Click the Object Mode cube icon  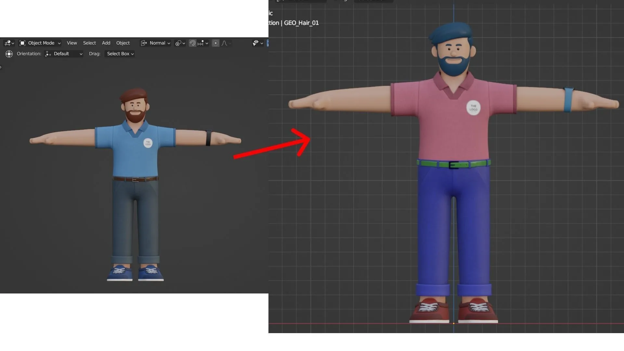click(x=22, y=43)
